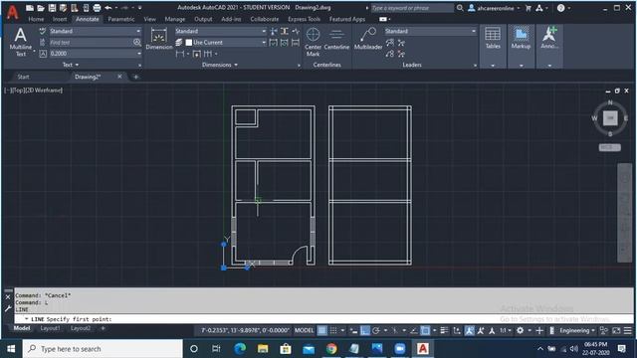Click the 2D Wireframe visual style label
This screenshot has height=358, width=637.
tap(45, 90)
